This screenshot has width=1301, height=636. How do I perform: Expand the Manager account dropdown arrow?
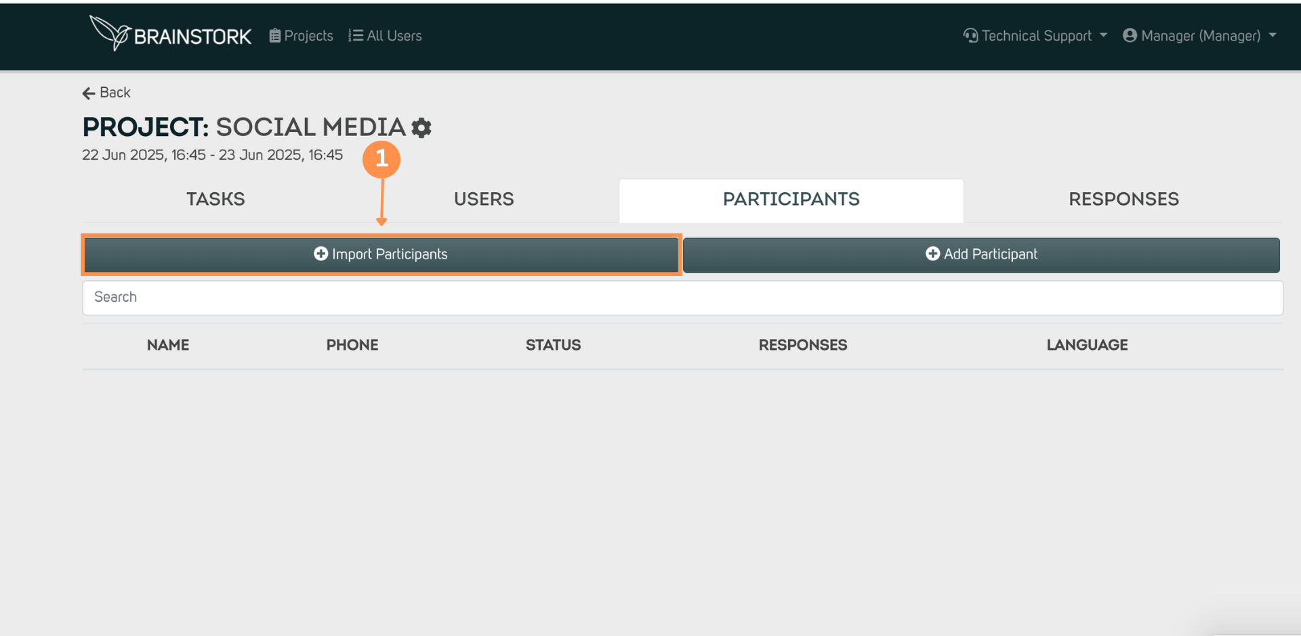point(1273,35)
